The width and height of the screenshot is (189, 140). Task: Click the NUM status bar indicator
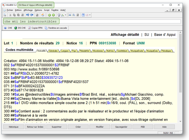point(166,133)
